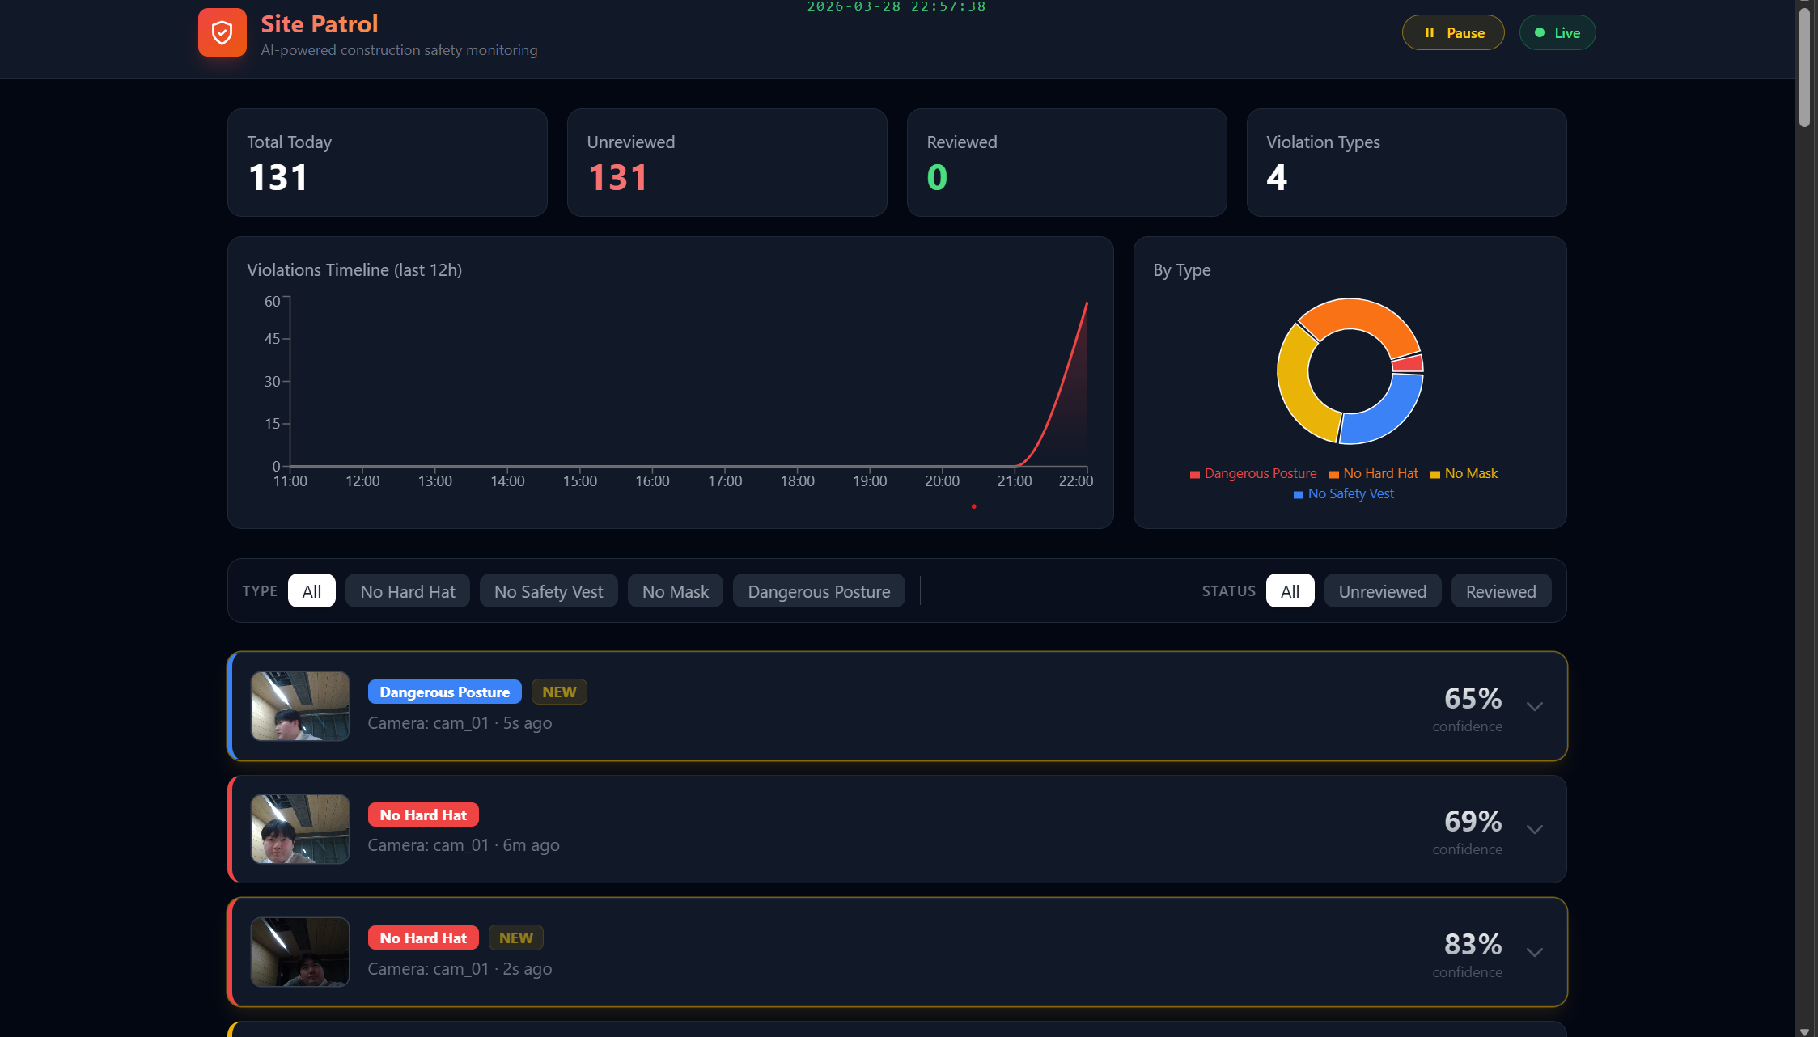Open thumbnail of 6m ago violation

[299, 829]
